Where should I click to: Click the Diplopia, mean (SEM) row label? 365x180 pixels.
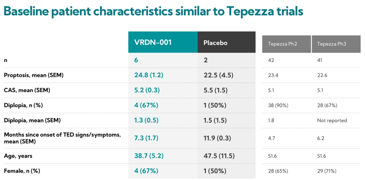pos(32,120)
